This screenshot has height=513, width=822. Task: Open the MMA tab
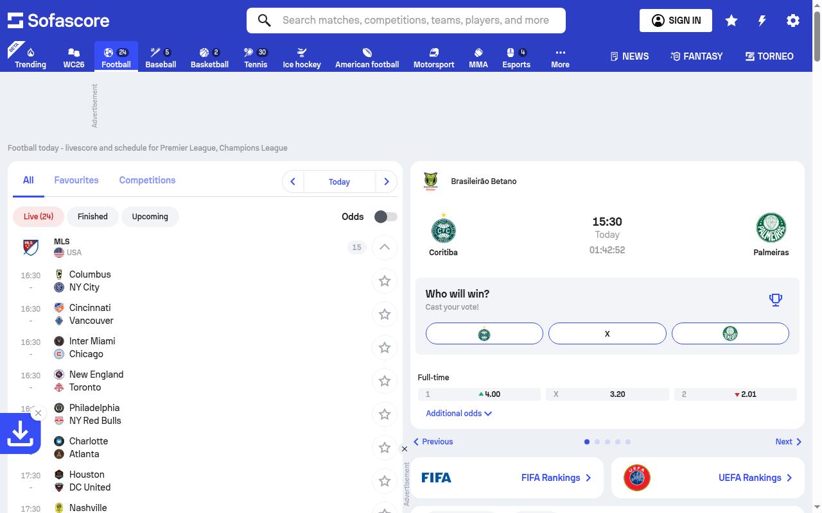click(x=478, y=58)
